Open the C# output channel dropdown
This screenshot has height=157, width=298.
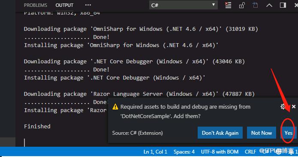(x=184, y=5)
